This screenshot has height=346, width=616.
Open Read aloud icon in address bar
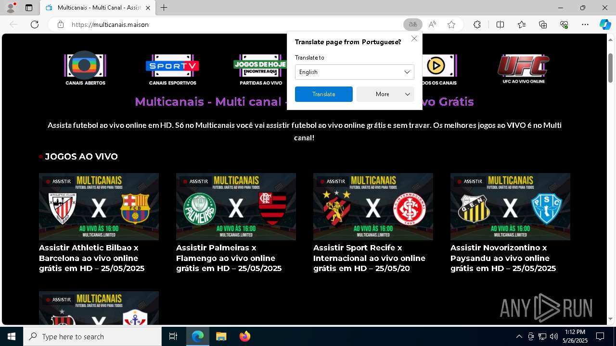tap(432, 25)
